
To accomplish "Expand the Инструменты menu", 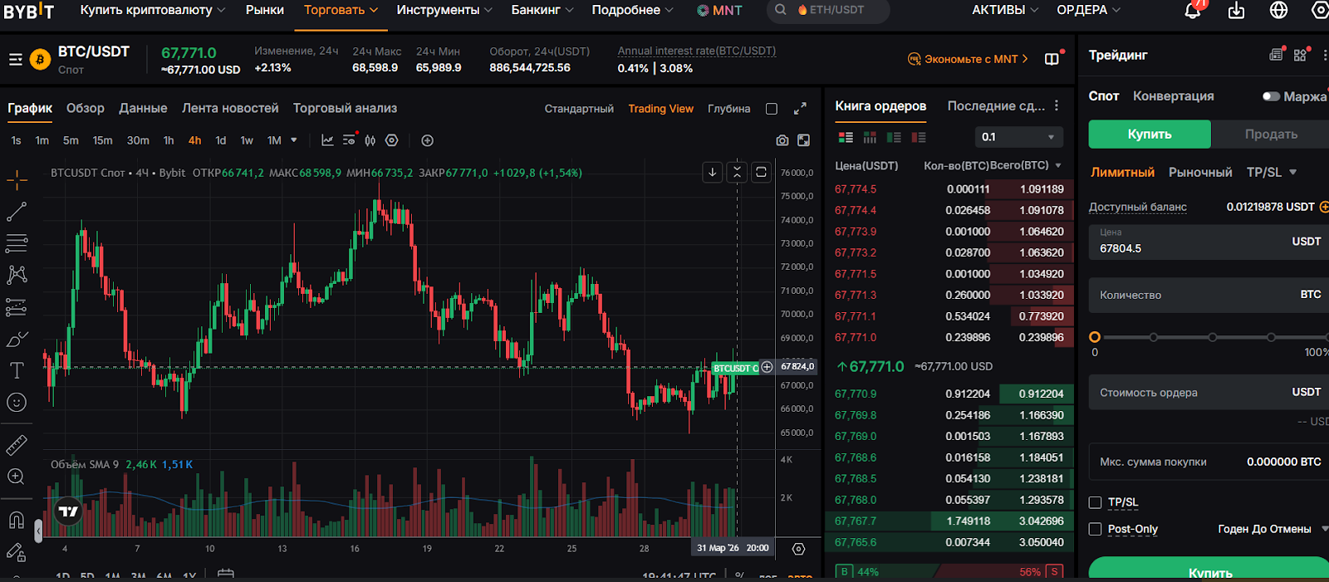I will click(444, 10).
